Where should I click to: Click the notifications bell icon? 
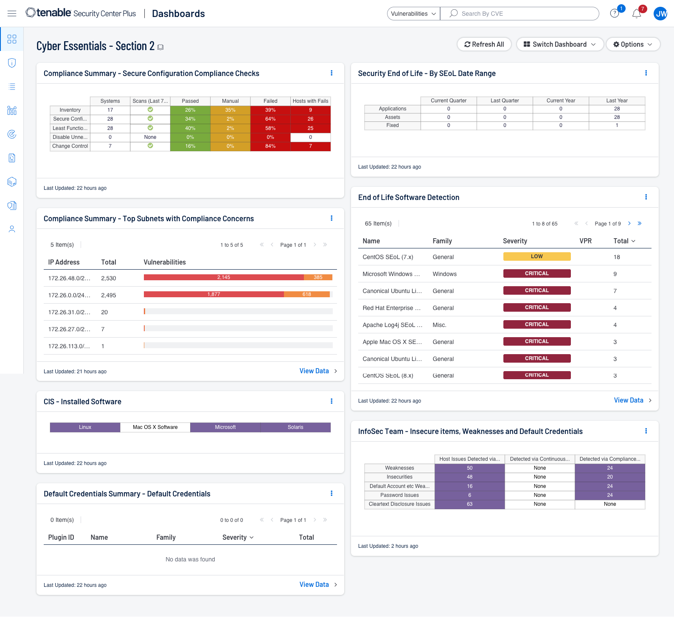pyautogui.click(x=636, y=14)
